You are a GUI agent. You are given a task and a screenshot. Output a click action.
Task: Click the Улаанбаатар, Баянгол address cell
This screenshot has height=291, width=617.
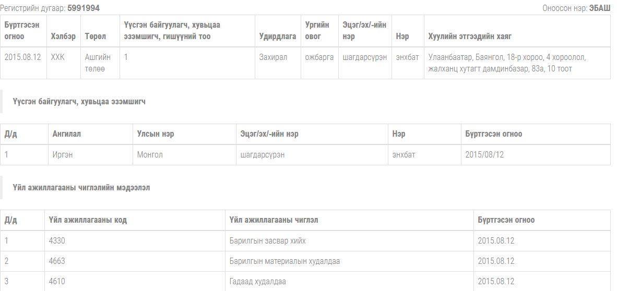click(x=506, y=63)
